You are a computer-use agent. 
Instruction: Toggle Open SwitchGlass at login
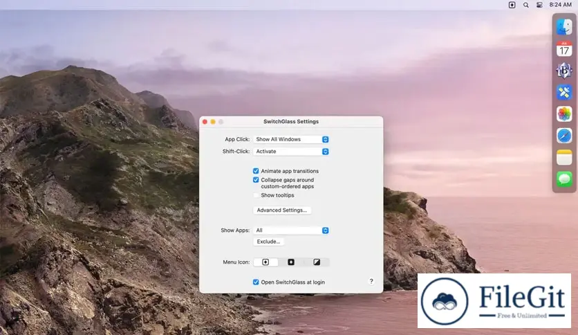[x=256, y=282]
